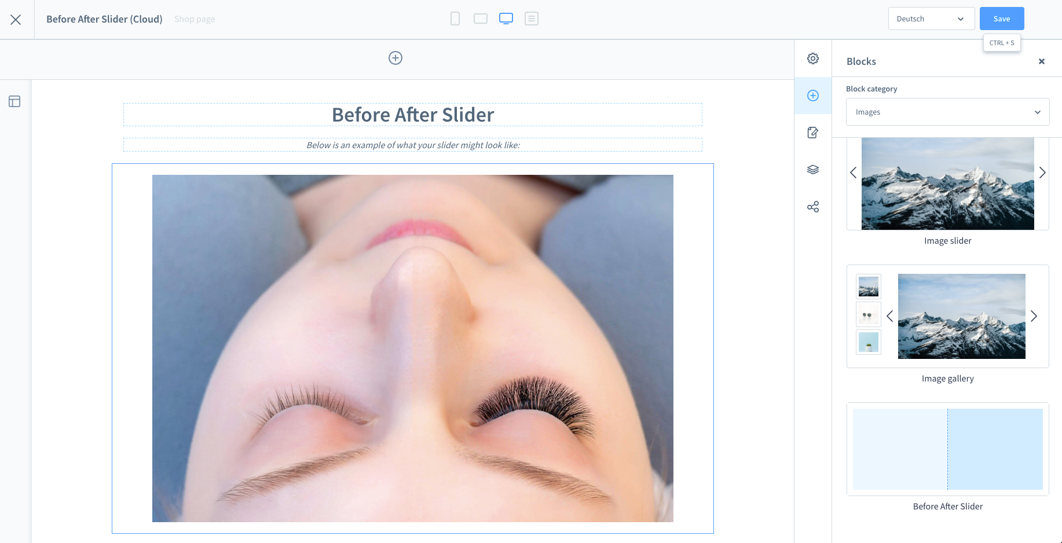
Task: Click the Image gallery label
Action: (x=948, y=379)
